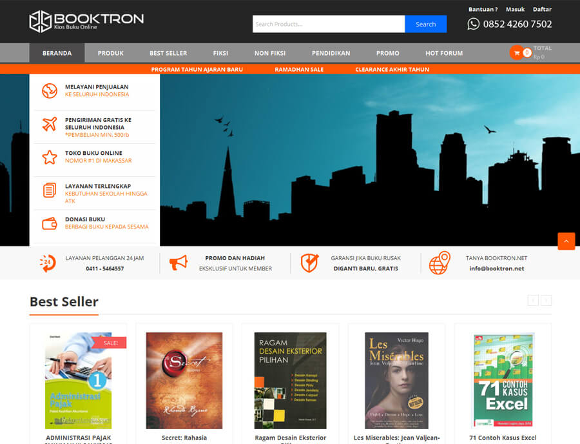This screenshot has width=580, height=444.
Task: Click the shield icon for Garansi Buku Rusak
Action: coord(309,263)
